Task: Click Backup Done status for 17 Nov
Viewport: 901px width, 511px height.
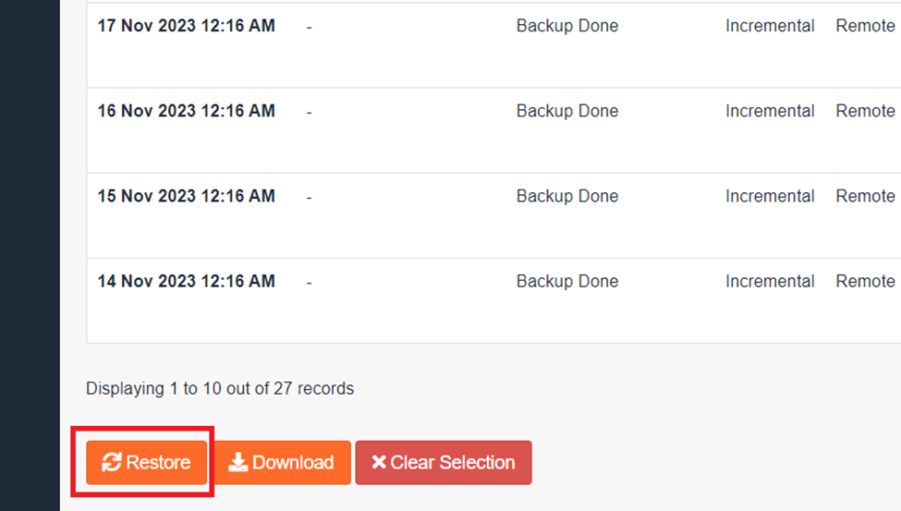Action: [566, 26]
